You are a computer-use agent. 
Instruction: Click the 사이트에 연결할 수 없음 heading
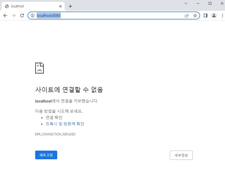[x=69, y=90]
